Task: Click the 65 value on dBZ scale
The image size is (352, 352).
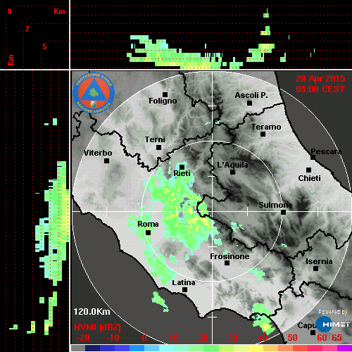Action: click(337, 338)
